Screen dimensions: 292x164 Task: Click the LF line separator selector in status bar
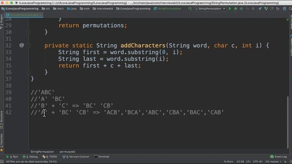point(248,162)
